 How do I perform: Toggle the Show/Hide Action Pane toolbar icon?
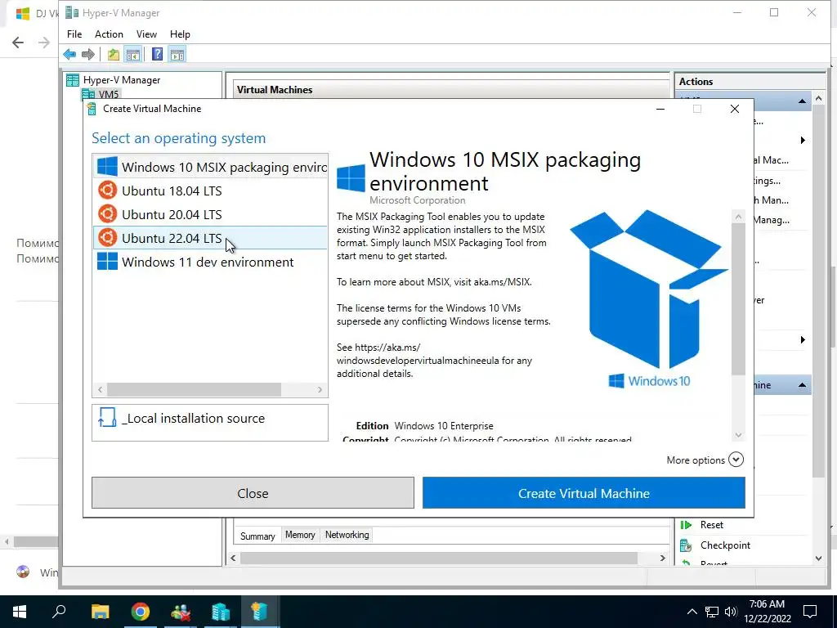click(x=177, y=55)
